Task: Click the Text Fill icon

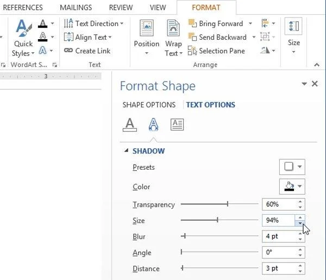Action: click(42, 23)
